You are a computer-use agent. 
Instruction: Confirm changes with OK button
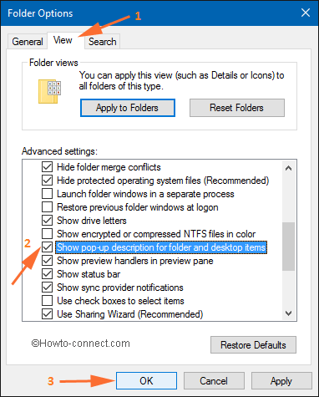tap(146, 381)
